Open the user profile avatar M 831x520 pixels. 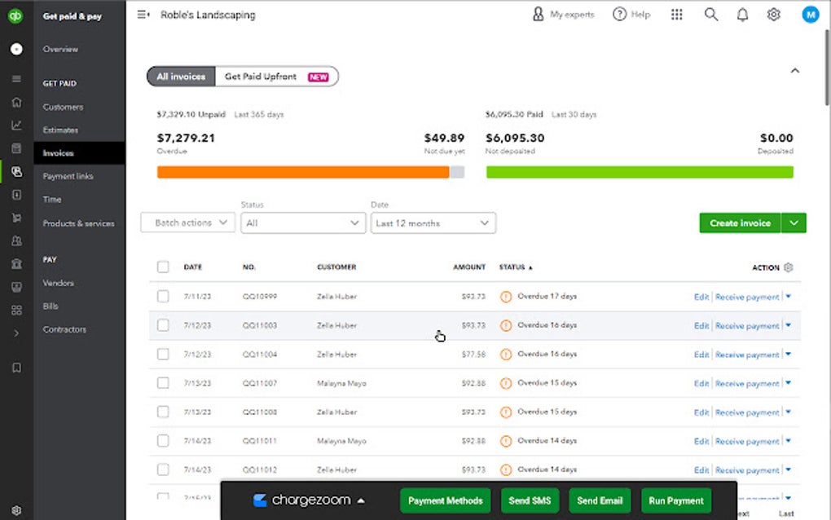[x=811, y=15]
